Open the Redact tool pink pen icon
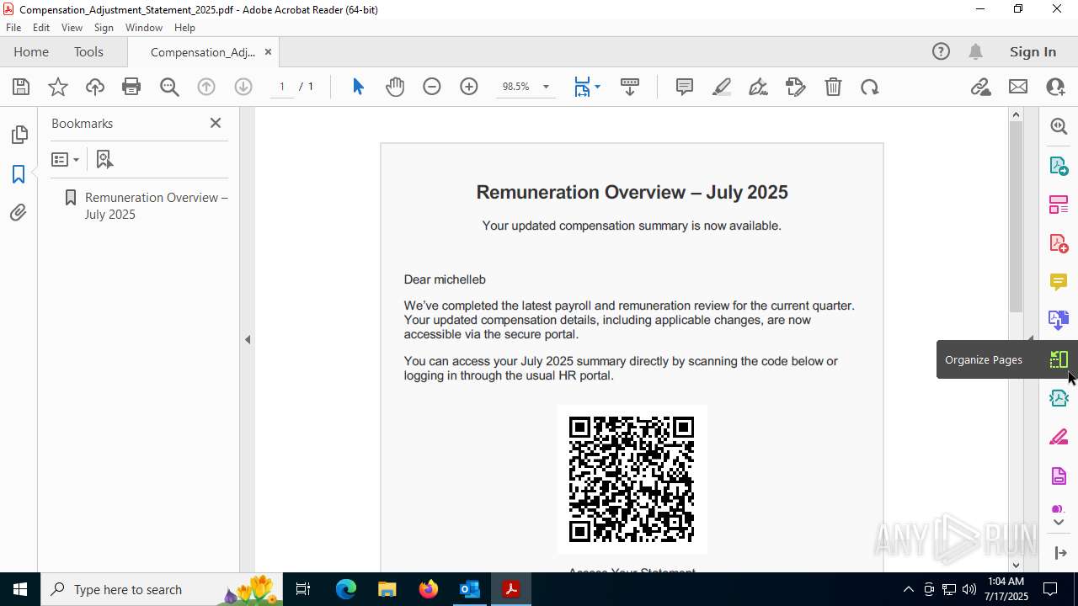Image resolution: width=1078 pixels, height=606 pixels. click(1059, 437)
